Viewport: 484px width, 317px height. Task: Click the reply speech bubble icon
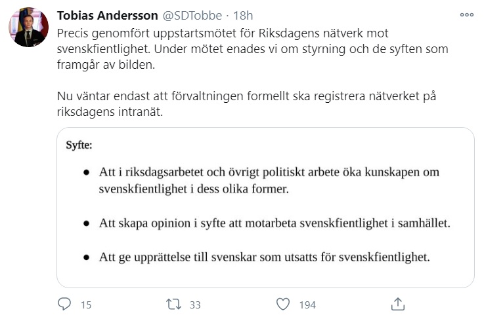click(64, 304)
